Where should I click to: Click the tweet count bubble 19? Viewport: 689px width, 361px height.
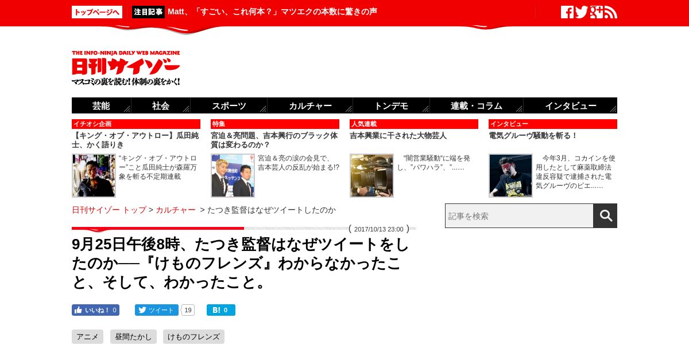(188, 310)
